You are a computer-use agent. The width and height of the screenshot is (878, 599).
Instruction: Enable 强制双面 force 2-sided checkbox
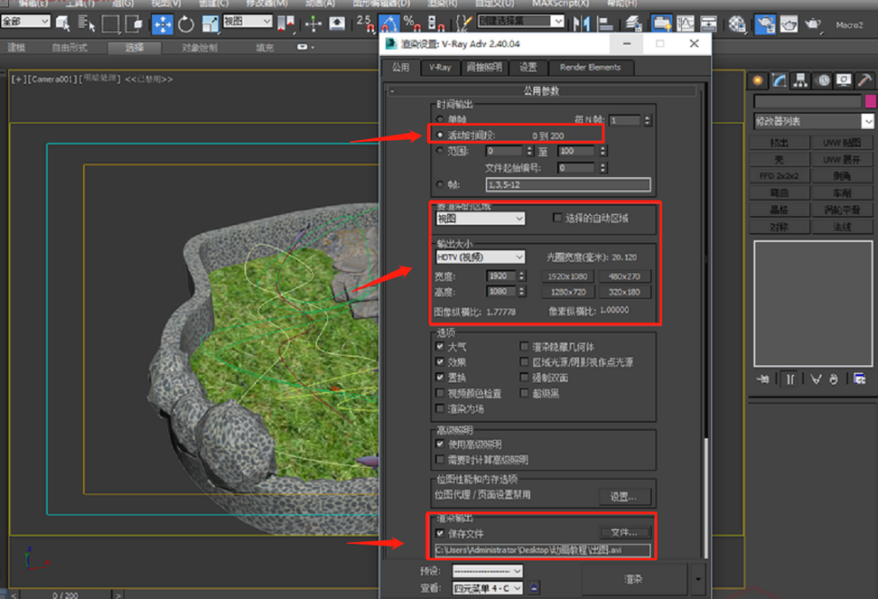tap(524, 377)
